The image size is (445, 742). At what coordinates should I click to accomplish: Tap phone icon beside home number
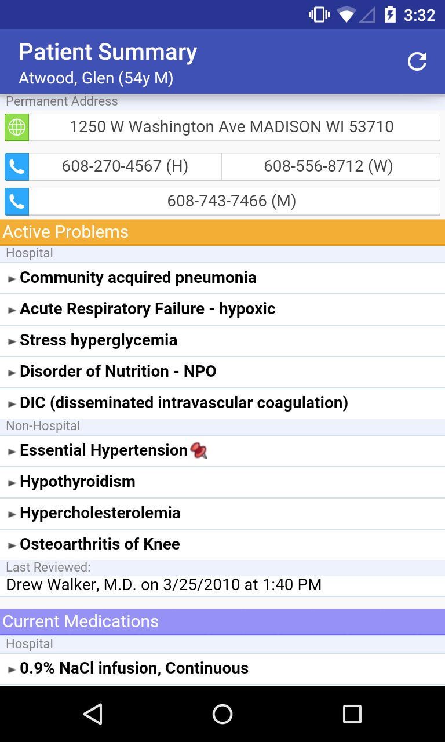(17, 167)
